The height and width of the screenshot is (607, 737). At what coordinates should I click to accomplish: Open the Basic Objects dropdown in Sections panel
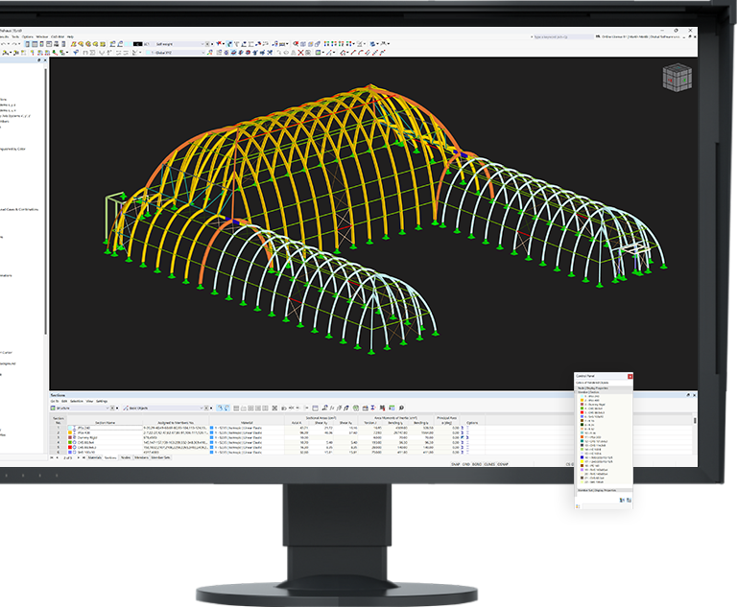point(163,409)
